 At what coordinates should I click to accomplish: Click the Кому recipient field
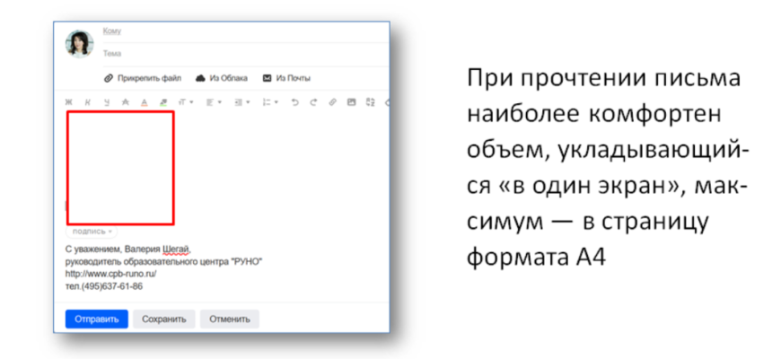click(x=242, y=31)
